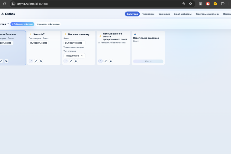Screen dimensions: 231x154
Task: Click the inbox icon on Ответить на входящее card
Action: coord(135,34)
